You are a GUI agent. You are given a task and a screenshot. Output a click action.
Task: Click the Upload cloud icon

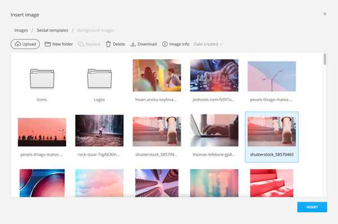17,44
